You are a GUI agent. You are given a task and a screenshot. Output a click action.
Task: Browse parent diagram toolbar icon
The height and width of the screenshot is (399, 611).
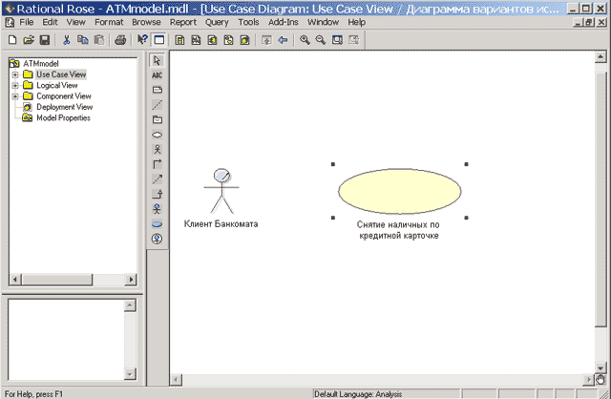[x=266, y=40]
